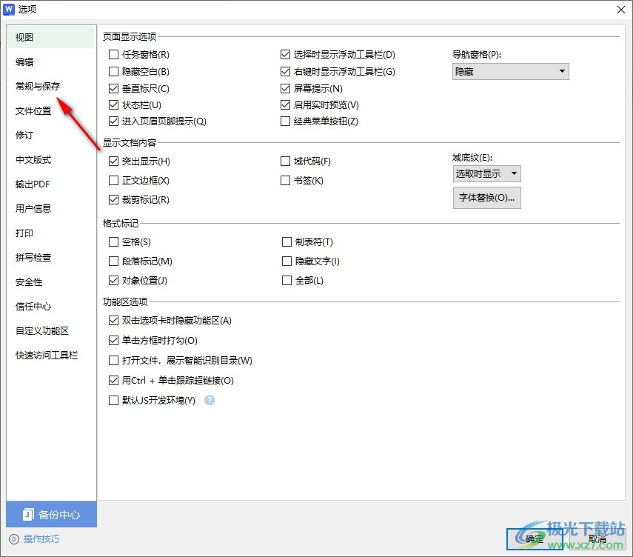
Task: Click the 字体替换(O)... button
Action: [x=487, y=198]
